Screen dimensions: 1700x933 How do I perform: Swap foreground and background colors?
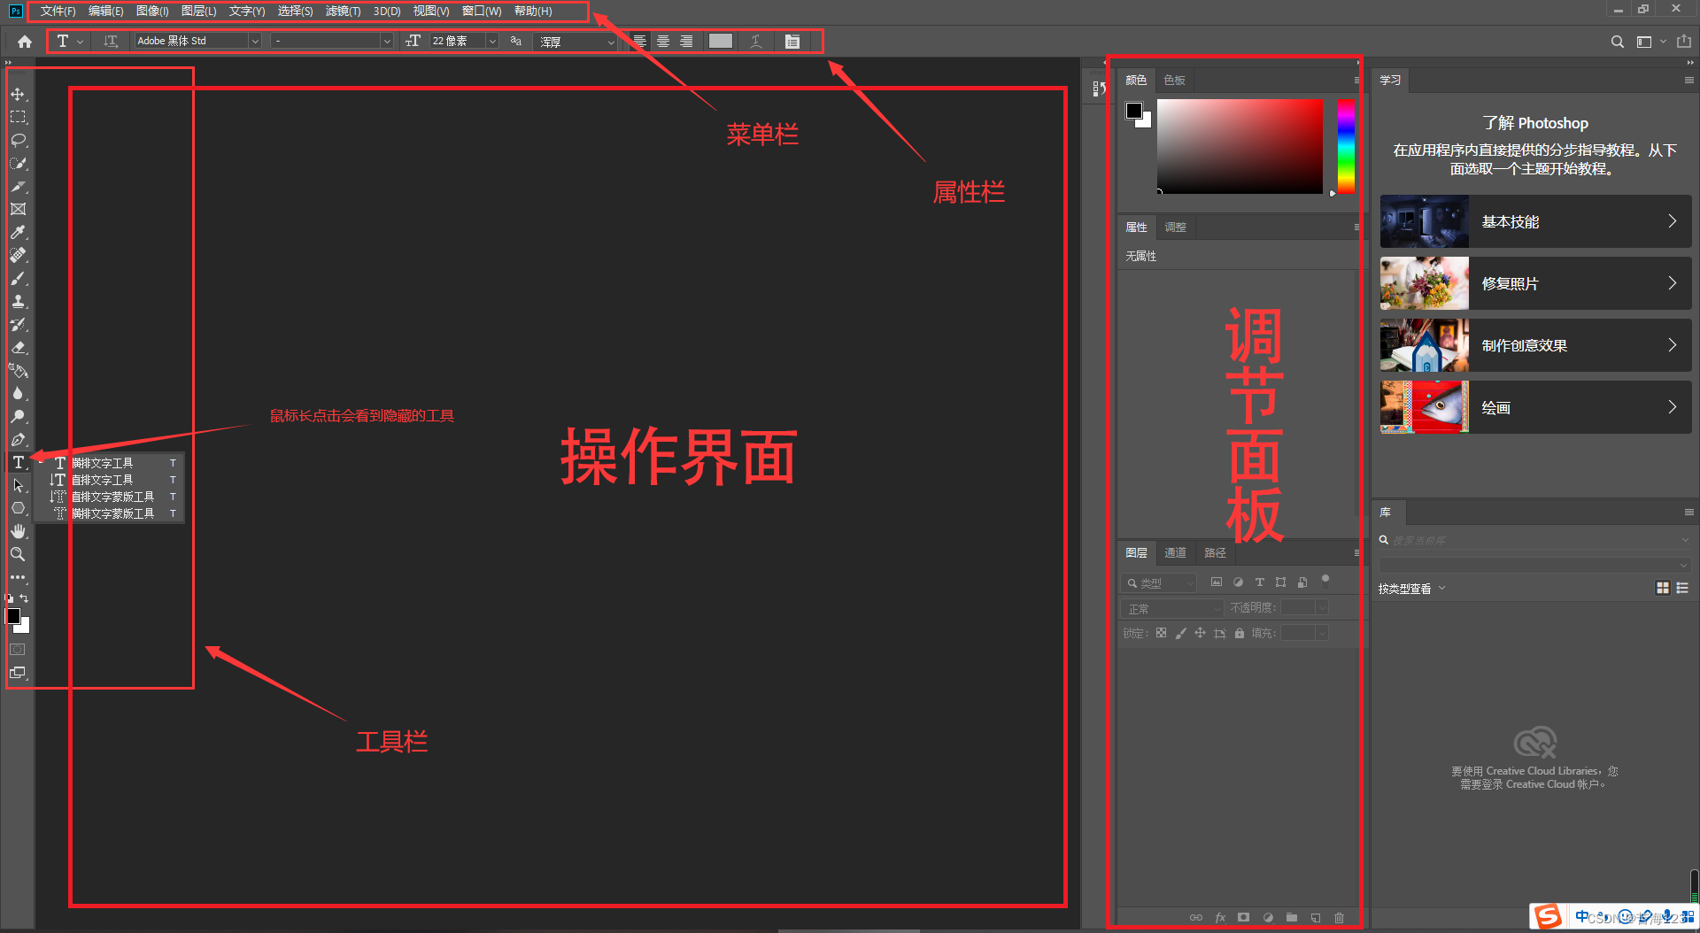[25, 599]
